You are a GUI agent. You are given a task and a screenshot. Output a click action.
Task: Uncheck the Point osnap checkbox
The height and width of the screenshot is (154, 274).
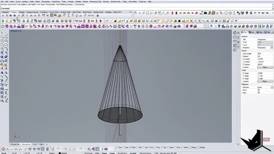click(131, 147)
